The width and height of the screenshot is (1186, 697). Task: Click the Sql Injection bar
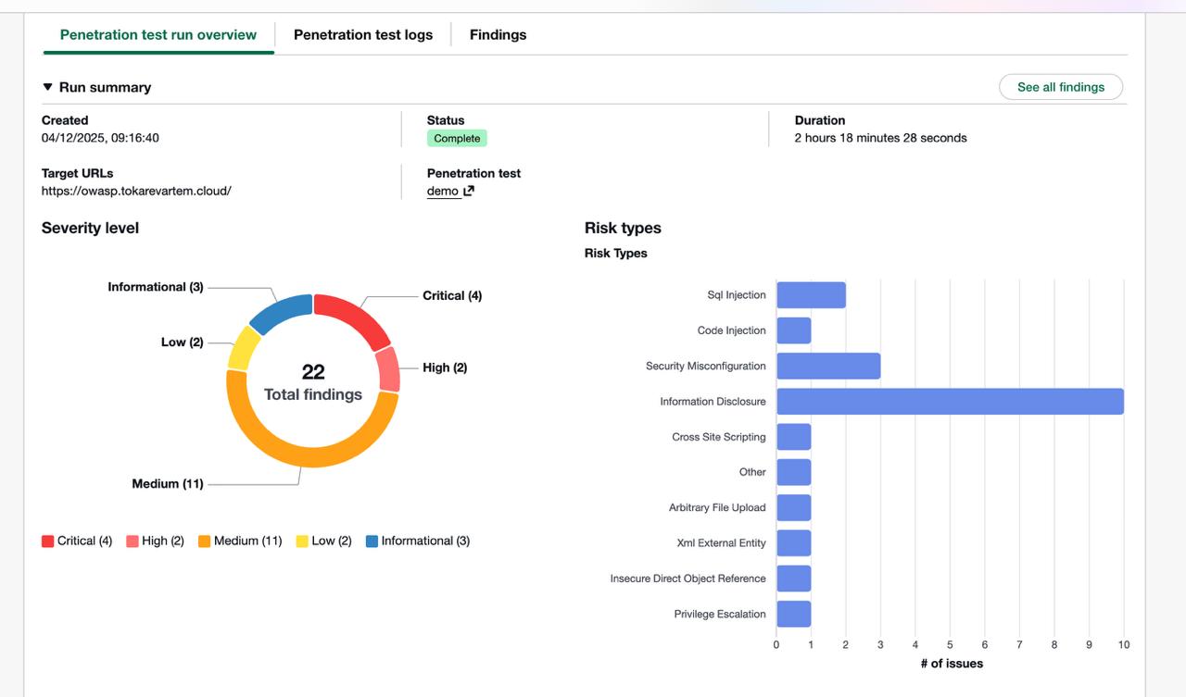tap(811, 295)
